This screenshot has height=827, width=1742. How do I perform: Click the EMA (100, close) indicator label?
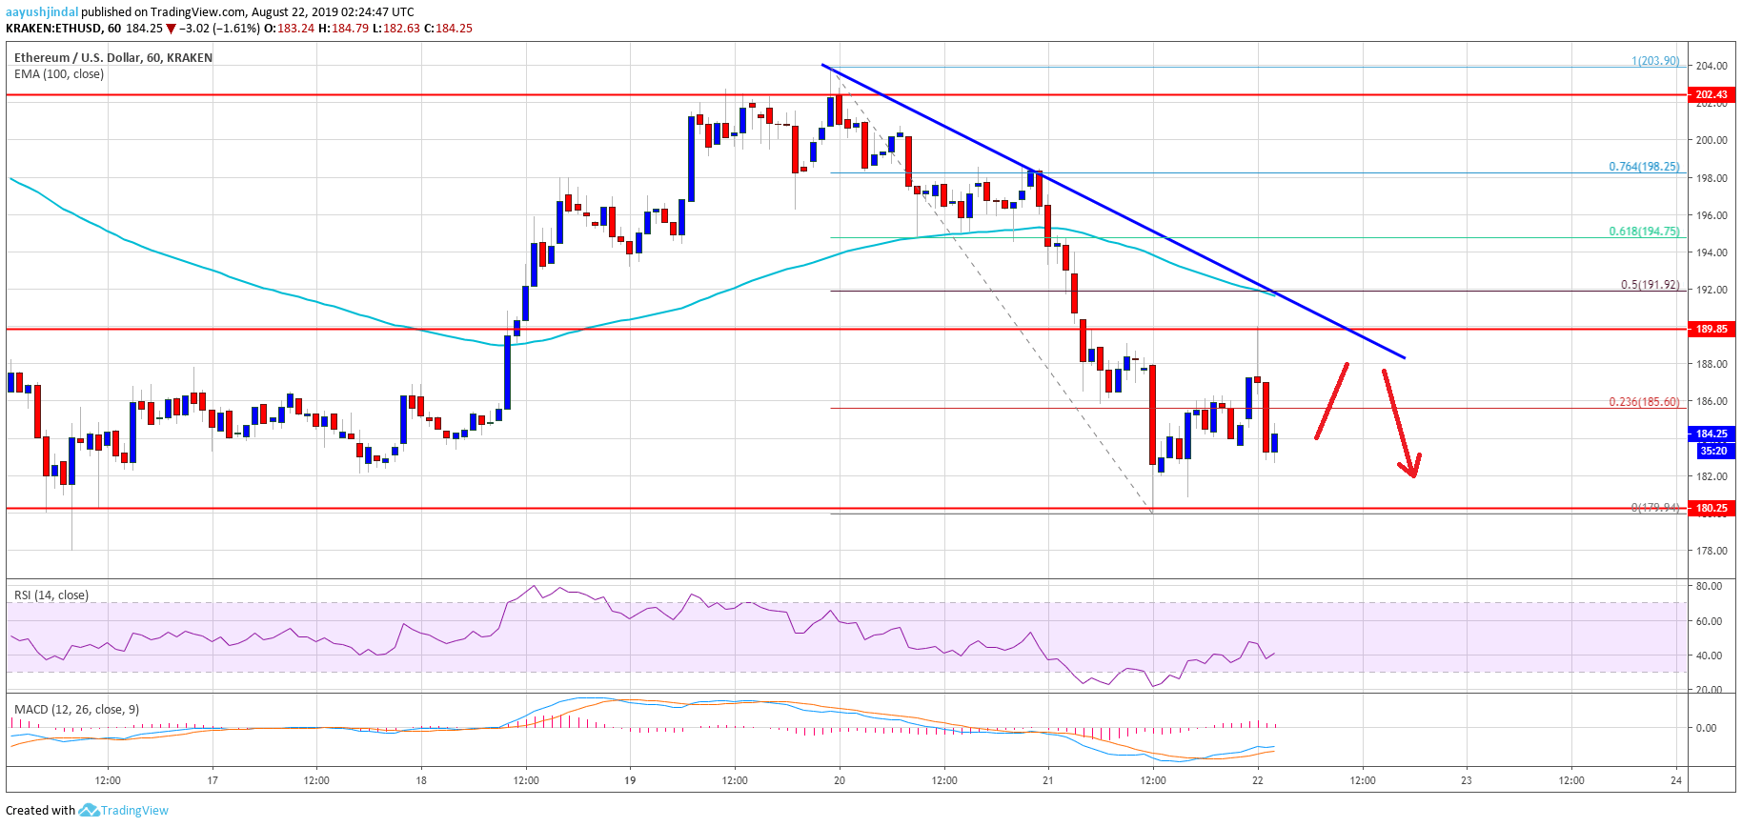(x=59, y=73)
